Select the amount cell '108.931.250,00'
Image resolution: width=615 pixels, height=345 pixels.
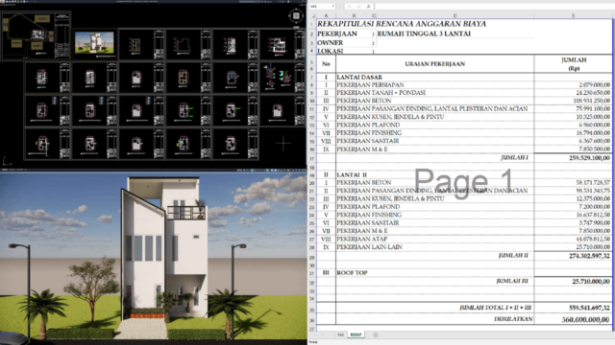tap(592, 101)
